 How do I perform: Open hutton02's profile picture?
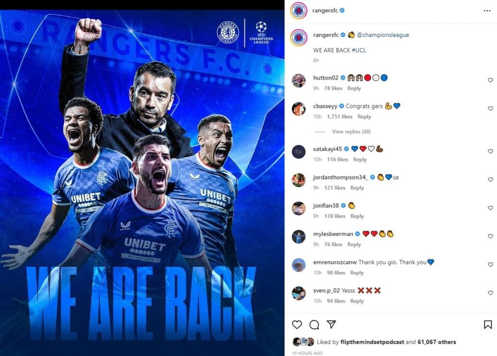tap(298, 81)
